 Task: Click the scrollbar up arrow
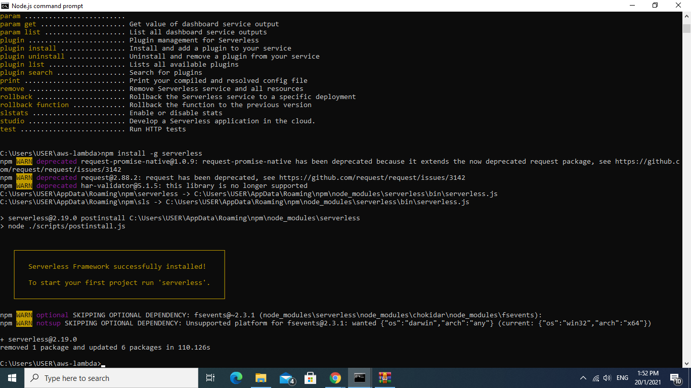(686, 16)
